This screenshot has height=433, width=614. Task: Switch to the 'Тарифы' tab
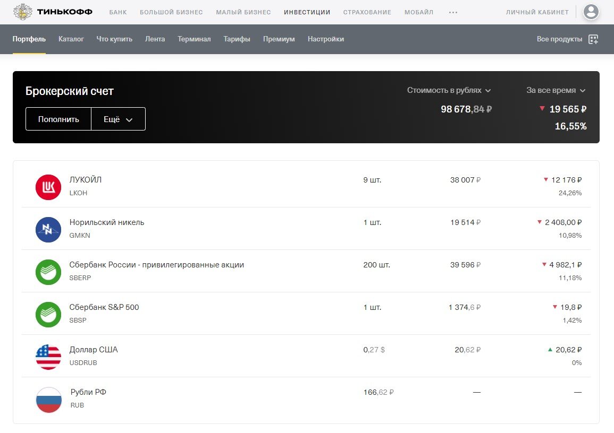tap(237, 39)
